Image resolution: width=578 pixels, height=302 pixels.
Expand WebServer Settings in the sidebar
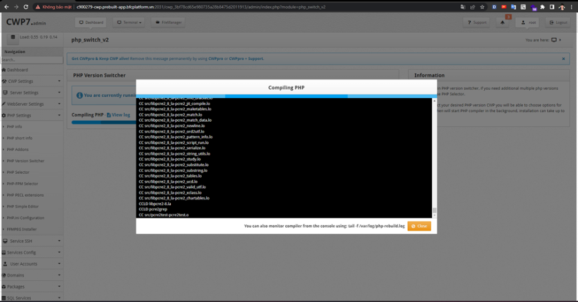31,104
